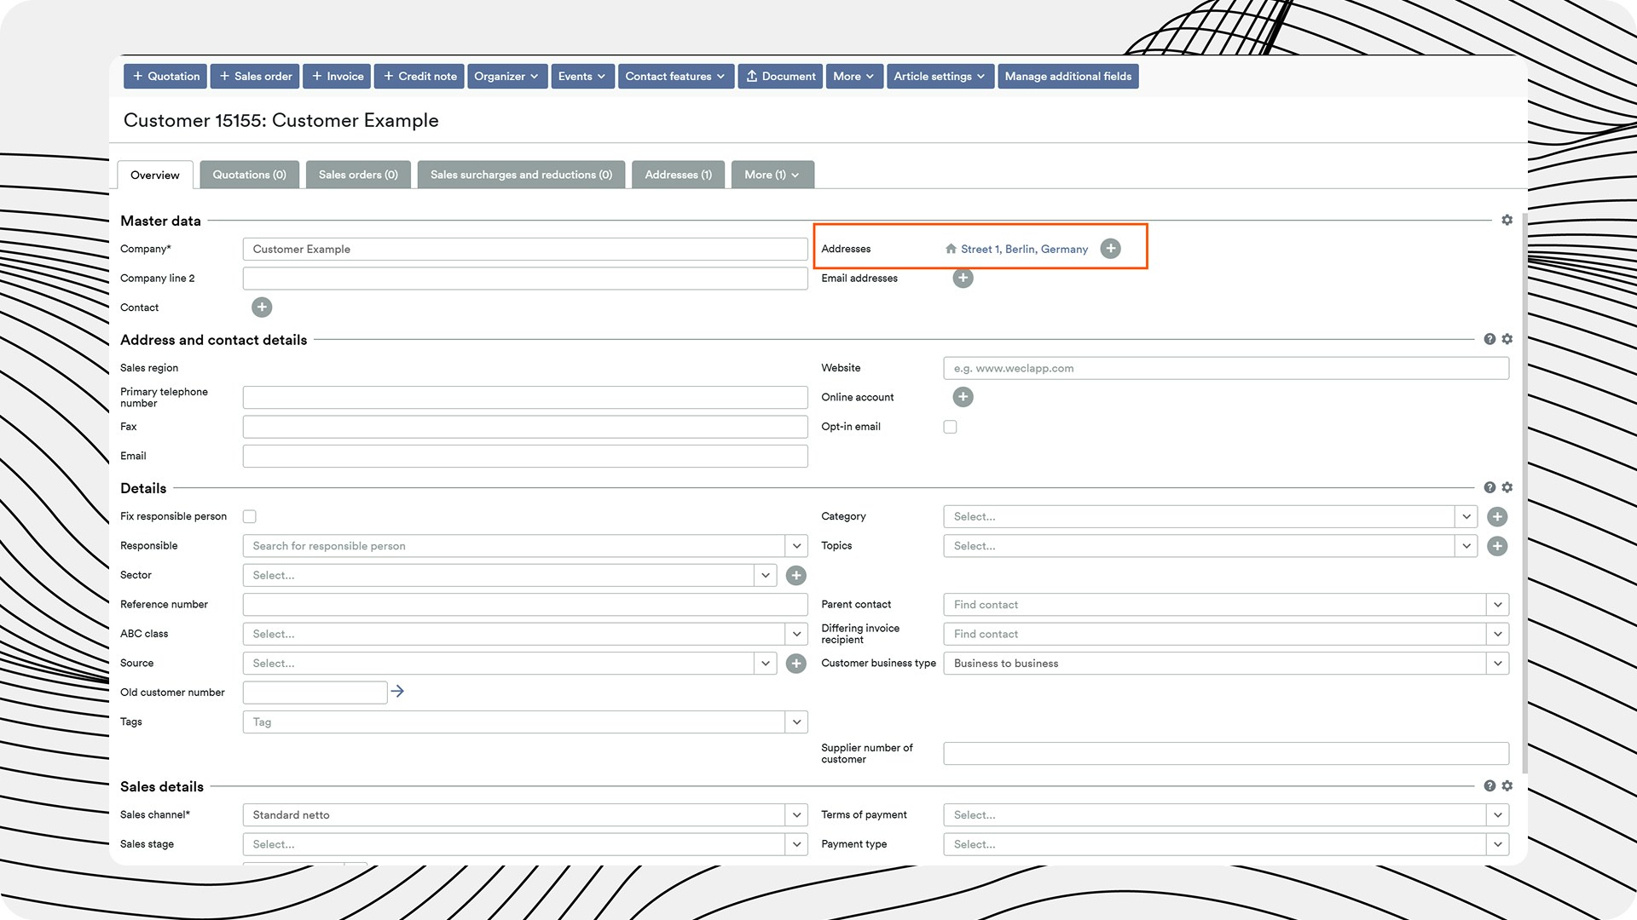Open the Payment type dropdown

(1497, 844)
